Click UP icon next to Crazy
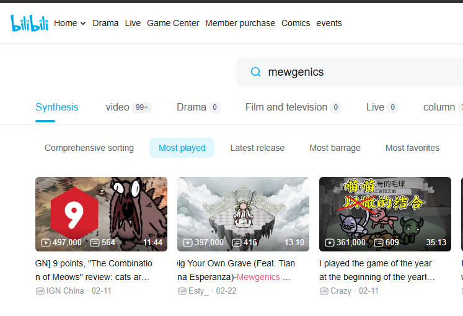Image resolution: width=463 pixels, height=316 pixels. pos(324,291)
